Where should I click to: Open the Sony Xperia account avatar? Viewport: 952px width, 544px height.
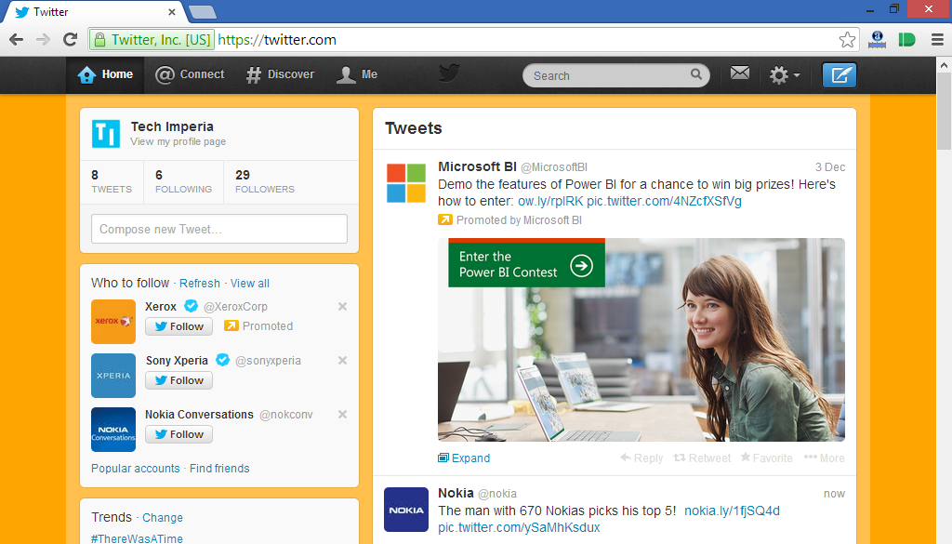pos(113,376)
